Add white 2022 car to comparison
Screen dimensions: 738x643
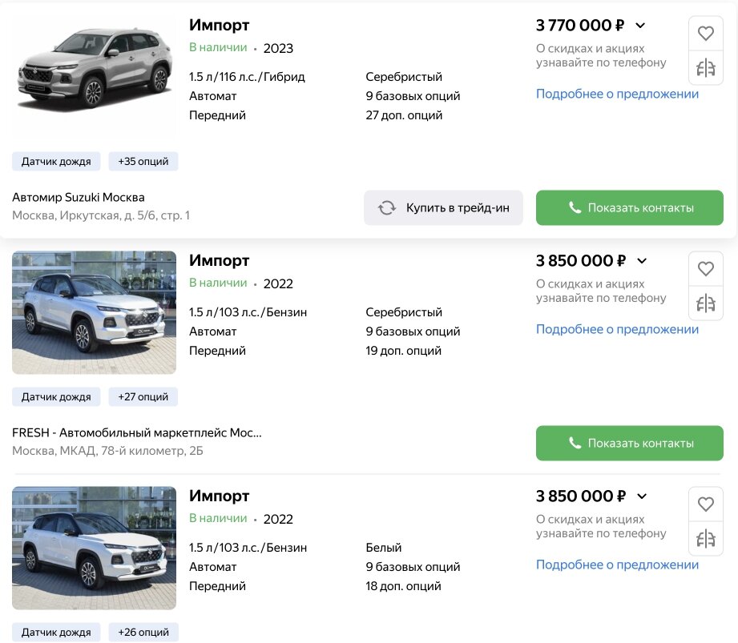(x=705, y=540)
